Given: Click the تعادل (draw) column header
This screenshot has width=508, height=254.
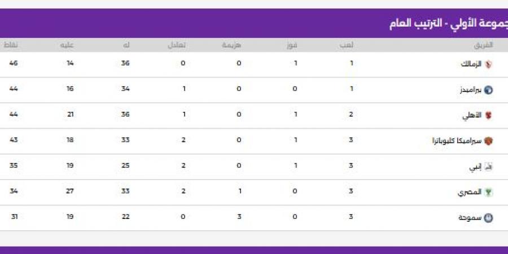Looking at the screenshot, I should [x=179, y=45].
